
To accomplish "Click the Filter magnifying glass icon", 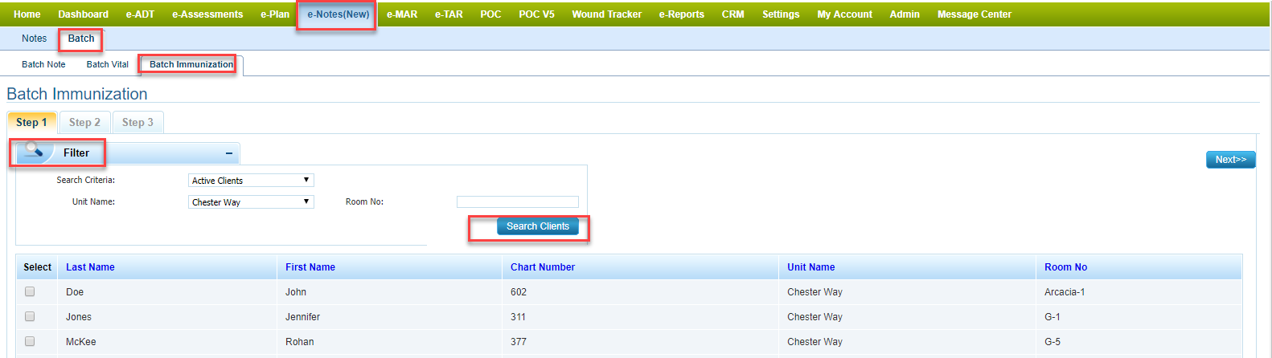I will (x=34, y=150).
